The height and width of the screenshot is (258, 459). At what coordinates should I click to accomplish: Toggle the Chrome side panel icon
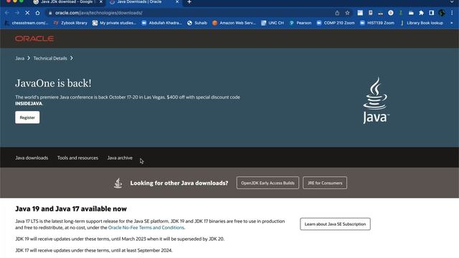pyautogui.click(x=432, y=13)
